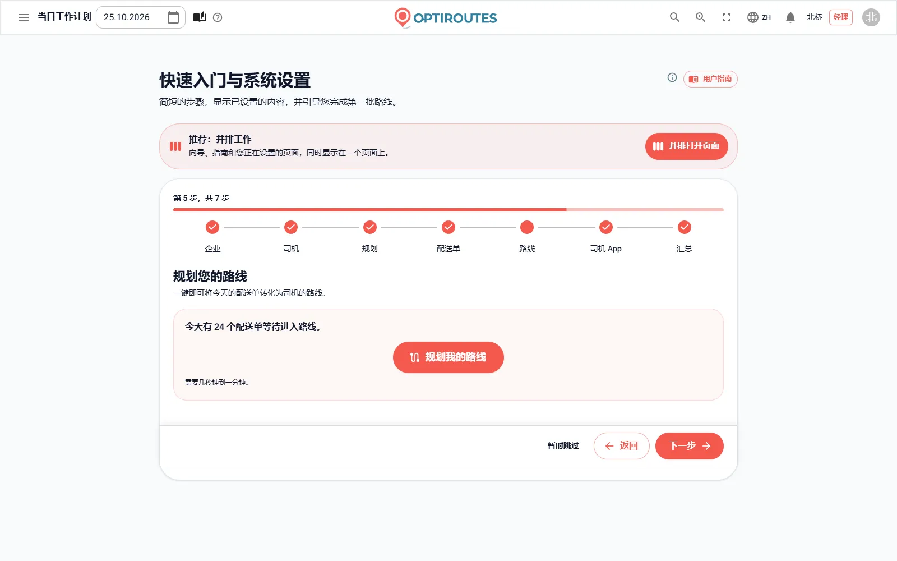Screen dimensions: 897x561
Task: Click the map book icon in header
Action: coord(200,17)
